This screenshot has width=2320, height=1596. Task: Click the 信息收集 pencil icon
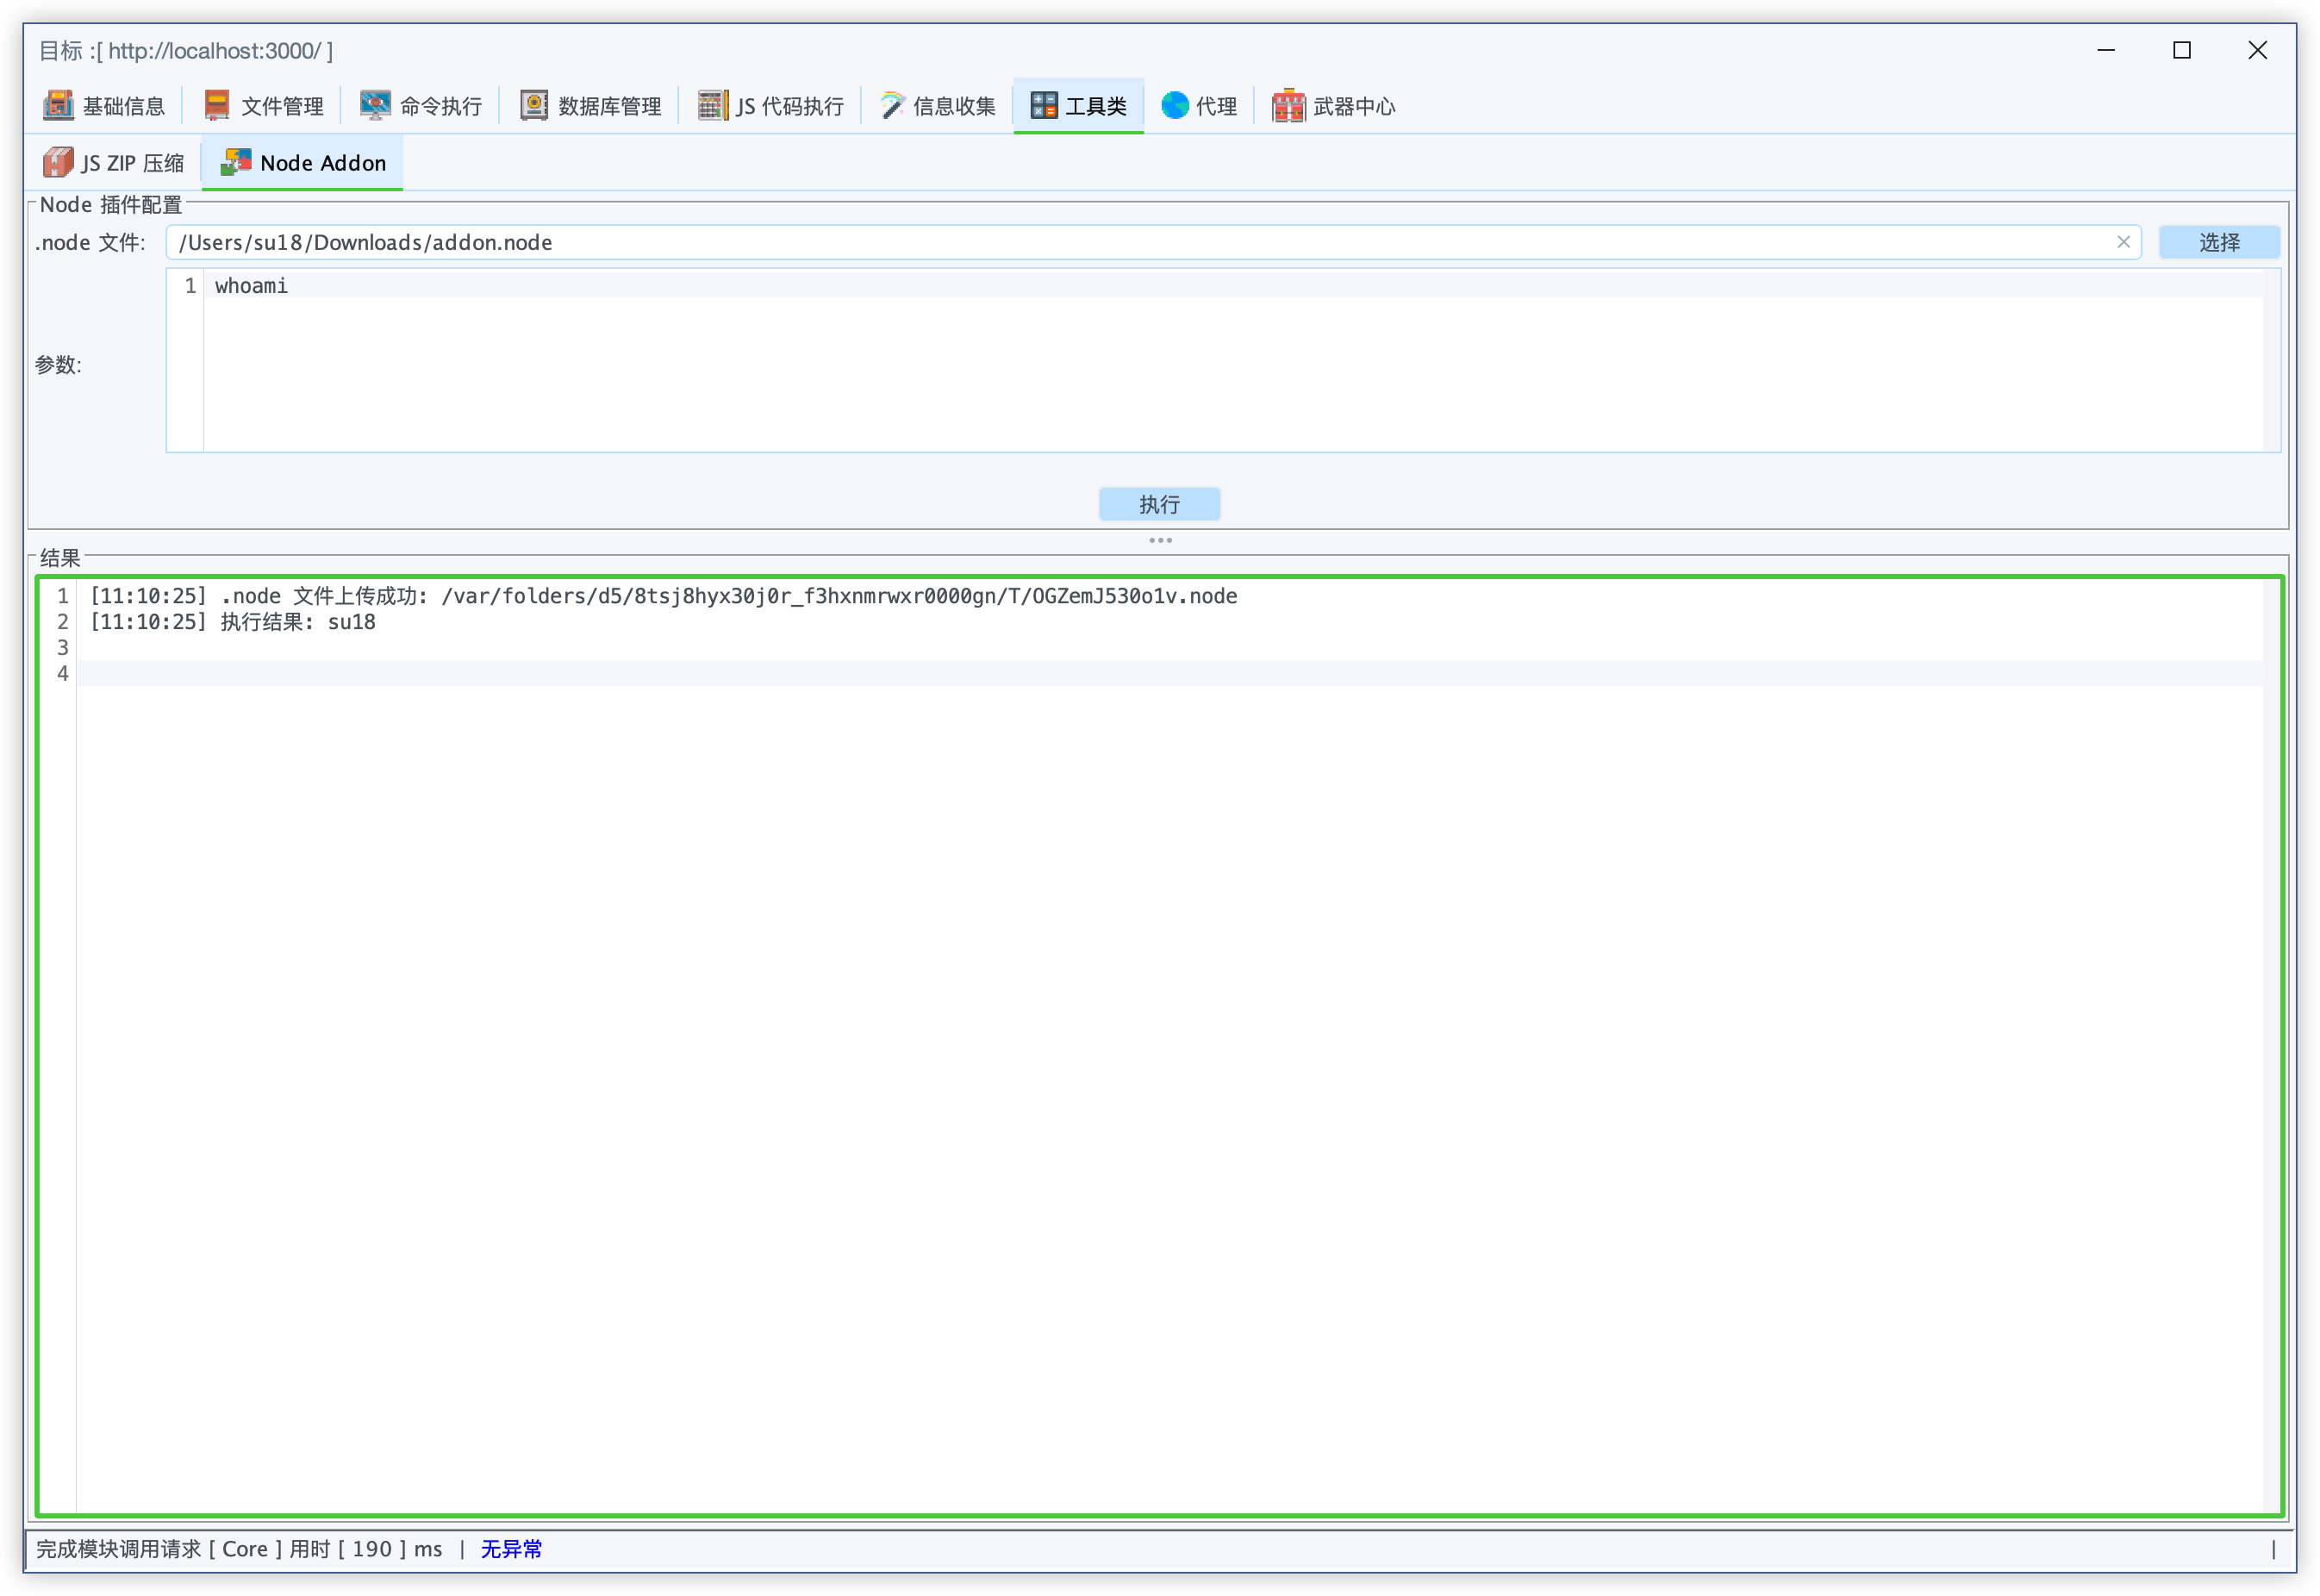tap(892, 105)
